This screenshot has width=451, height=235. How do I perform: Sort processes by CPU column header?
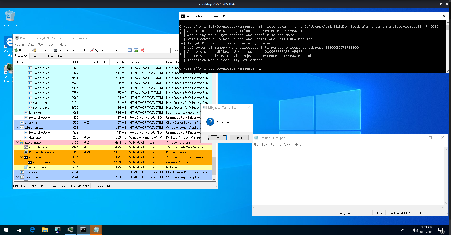85,62
